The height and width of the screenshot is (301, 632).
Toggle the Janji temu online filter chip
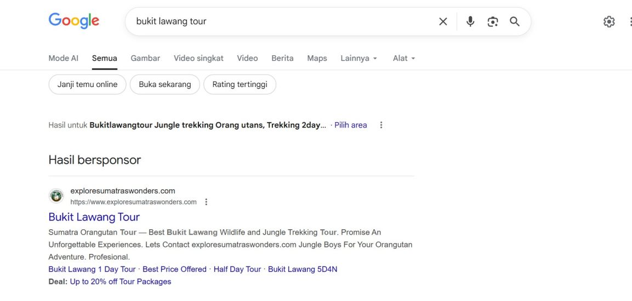point(87,84)
